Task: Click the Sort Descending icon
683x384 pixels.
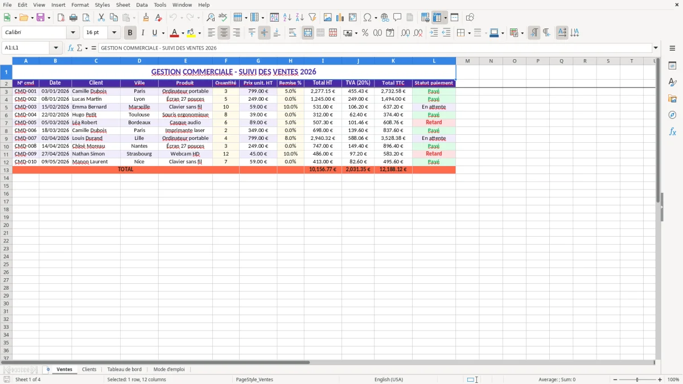Action: coord(299,18)
